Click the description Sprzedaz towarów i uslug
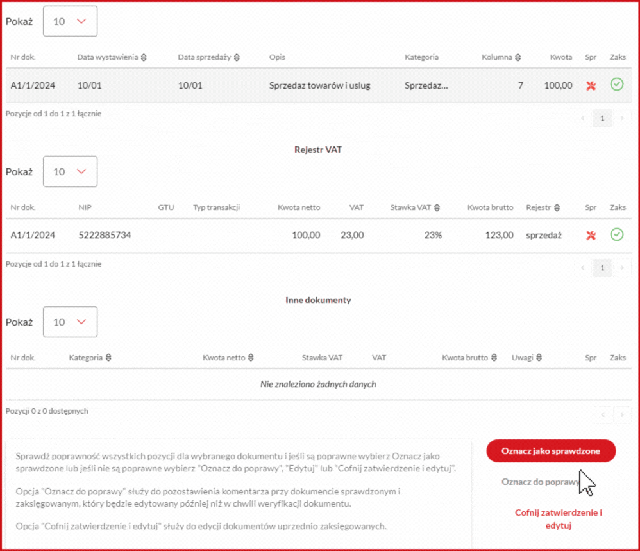 [319, 85]
